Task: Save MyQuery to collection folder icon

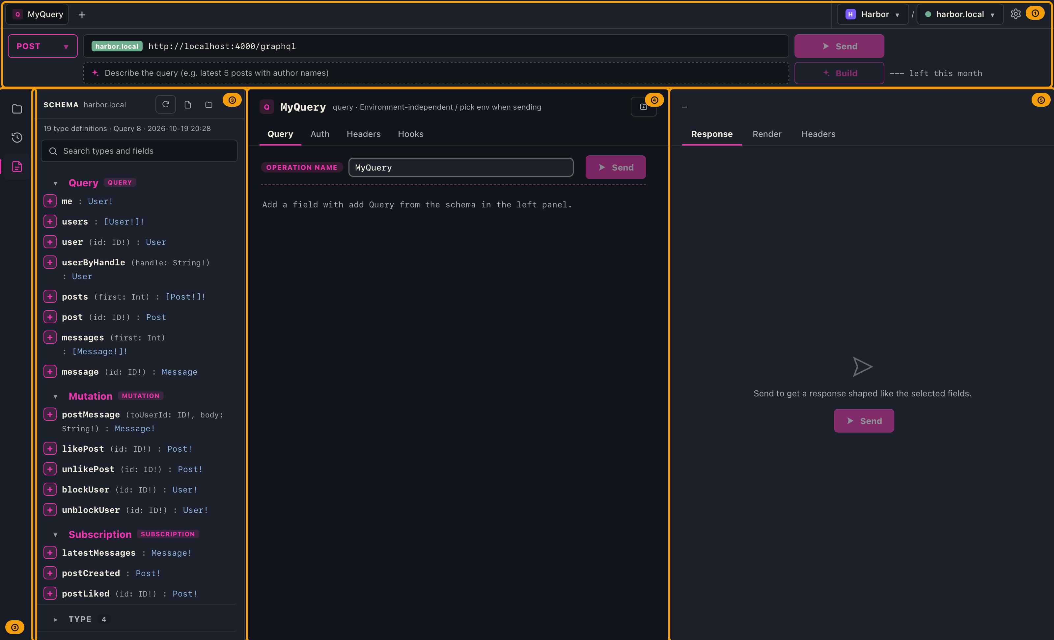Action: (643, 106)
